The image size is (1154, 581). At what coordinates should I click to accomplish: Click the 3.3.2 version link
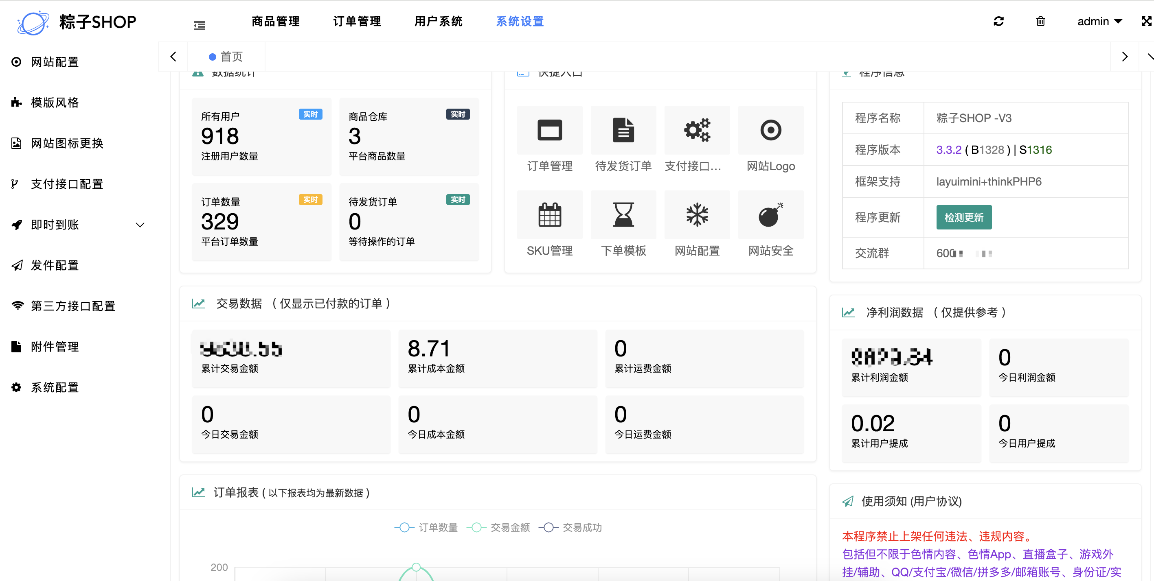948,150
